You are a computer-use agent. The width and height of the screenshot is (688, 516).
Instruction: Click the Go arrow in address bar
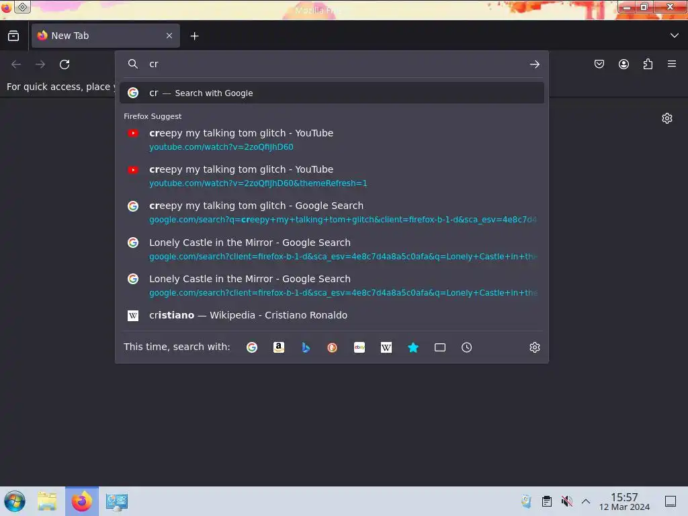(534, 64)
